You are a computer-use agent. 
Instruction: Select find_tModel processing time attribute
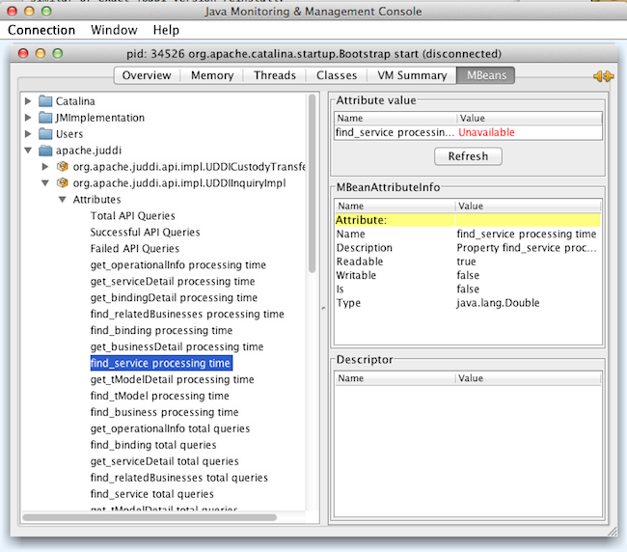click(x=159, y=396)
